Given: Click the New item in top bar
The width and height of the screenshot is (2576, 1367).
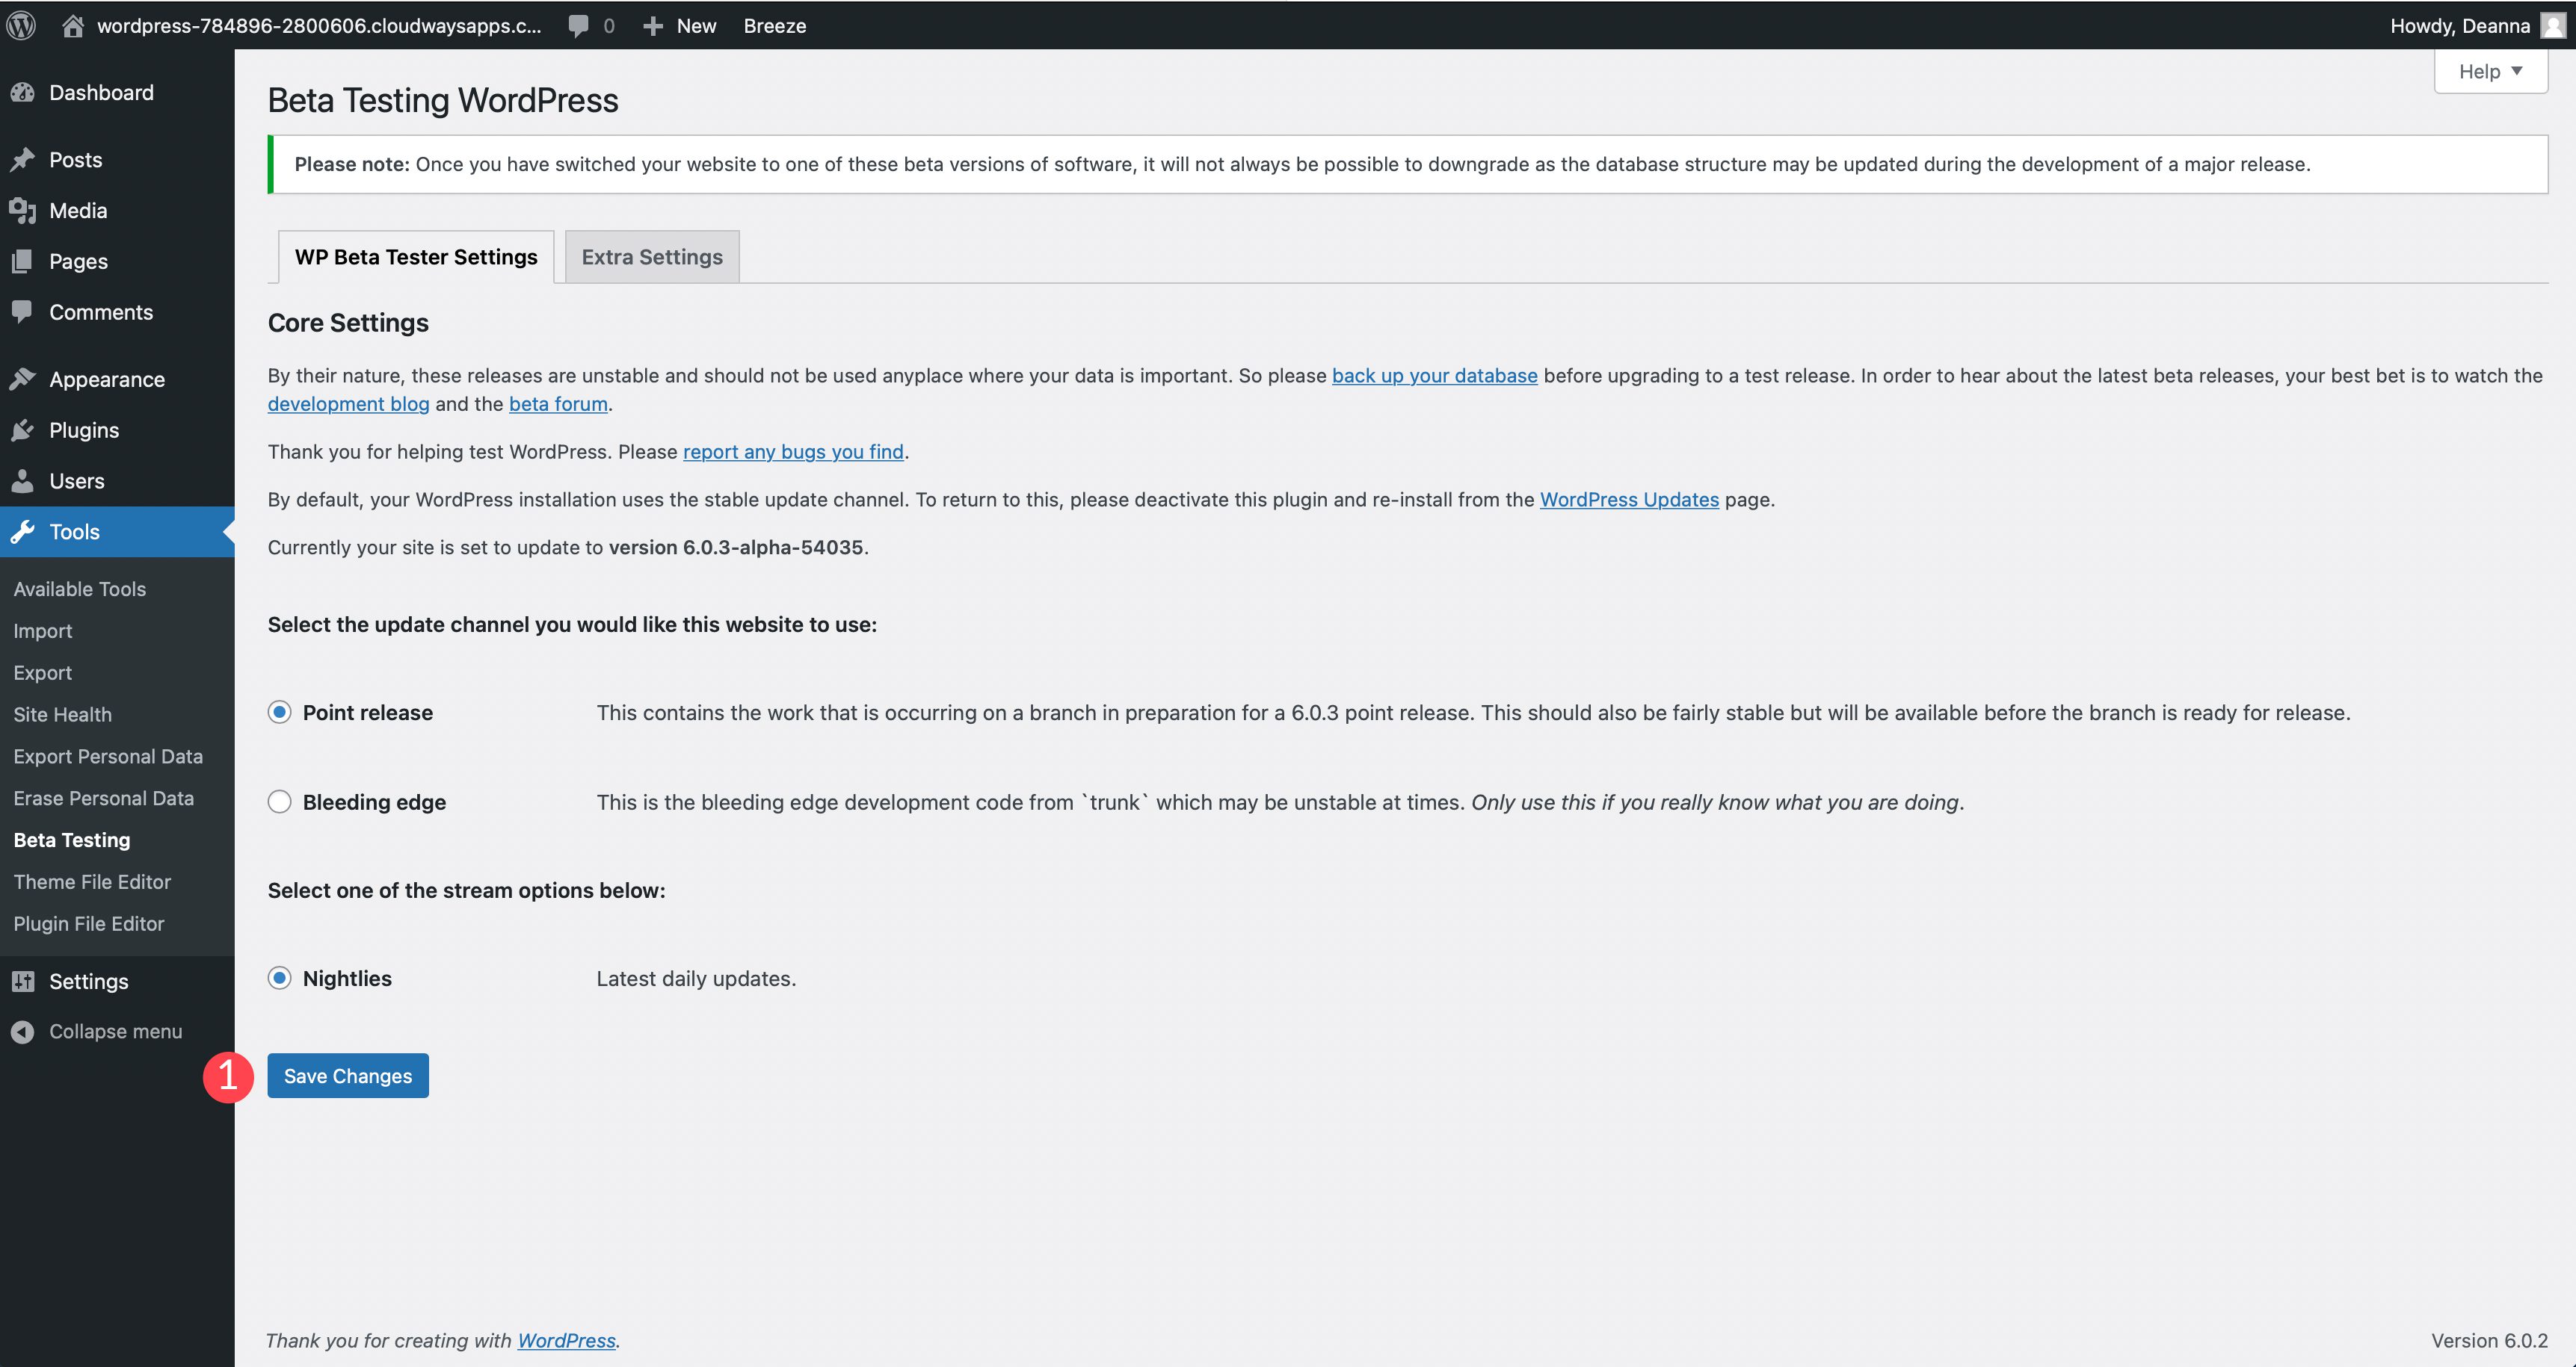Looking at the screenshot, I should tap(695, 24).
